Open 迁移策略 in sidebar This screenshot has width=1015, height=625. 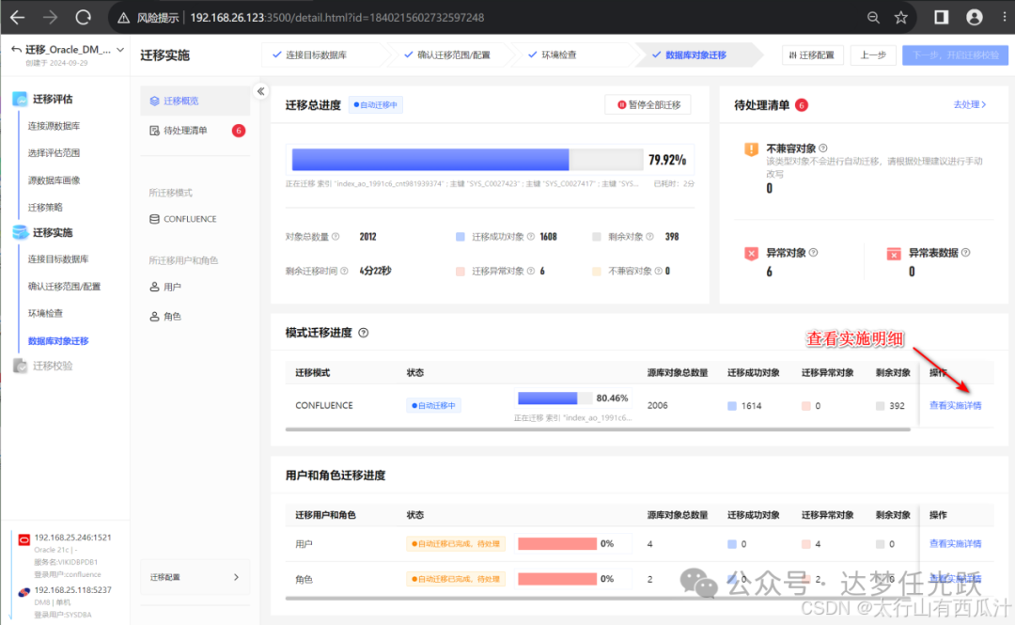(x=45, y=208)
